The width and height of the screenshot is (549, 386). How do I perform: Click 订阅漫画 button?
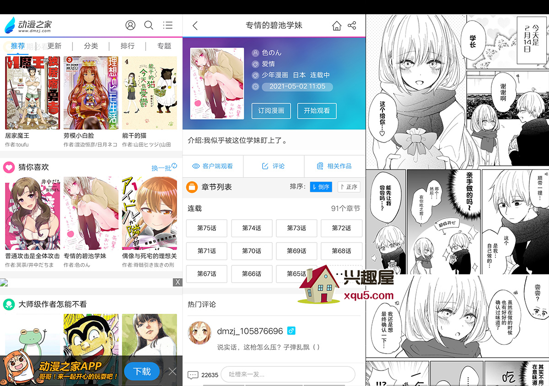pyautogui.click(x=271, y=111)
